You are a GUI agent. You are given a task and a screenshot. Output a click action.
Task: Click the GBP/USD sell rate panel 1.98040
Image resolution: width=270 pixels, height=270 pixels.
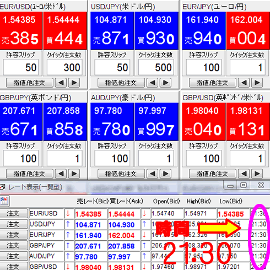pos(204,122)
